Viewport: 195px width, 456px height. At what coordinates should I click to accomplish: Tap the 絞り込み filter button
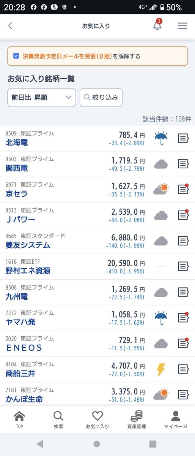pos(101,98)
